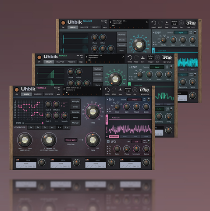210x211 pixels.
Task: Click Redo in the Uhbik Tremolo window
Action: coord(114,90)
